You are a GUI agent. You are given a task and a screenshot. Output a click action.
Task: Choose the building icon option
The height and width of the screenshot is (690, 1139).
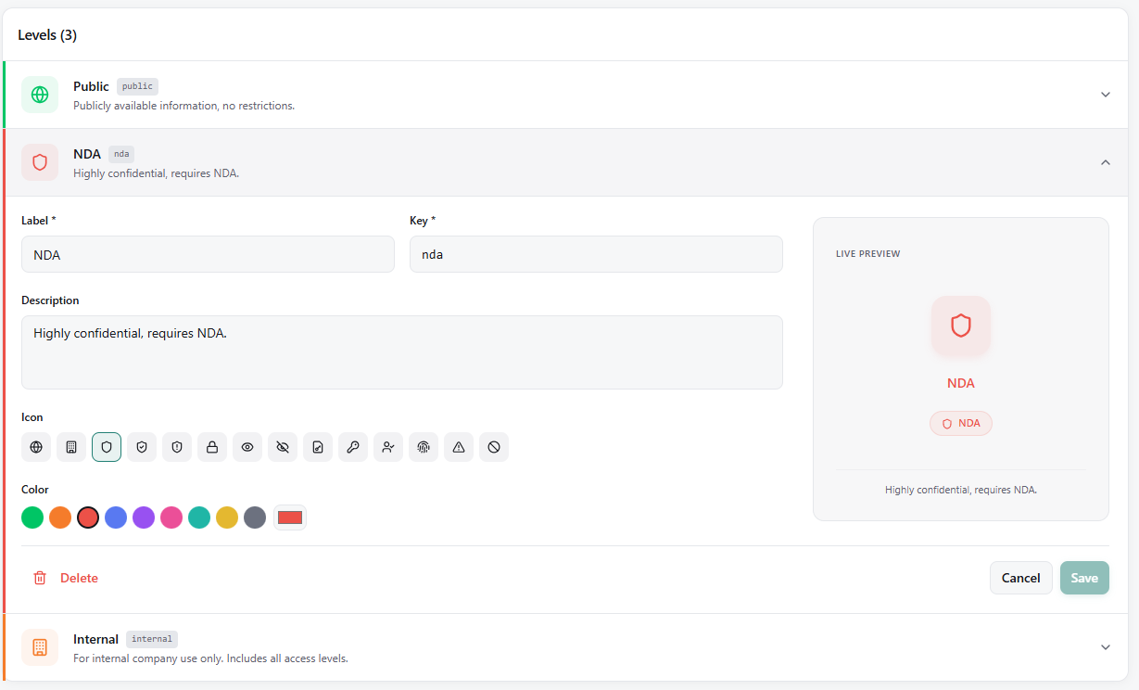pos(71,447)
